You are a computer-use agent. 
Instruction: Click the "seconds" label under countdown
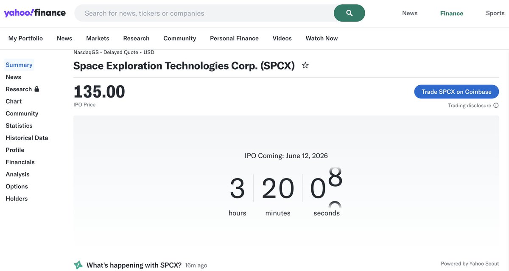[x=327, y=213]
